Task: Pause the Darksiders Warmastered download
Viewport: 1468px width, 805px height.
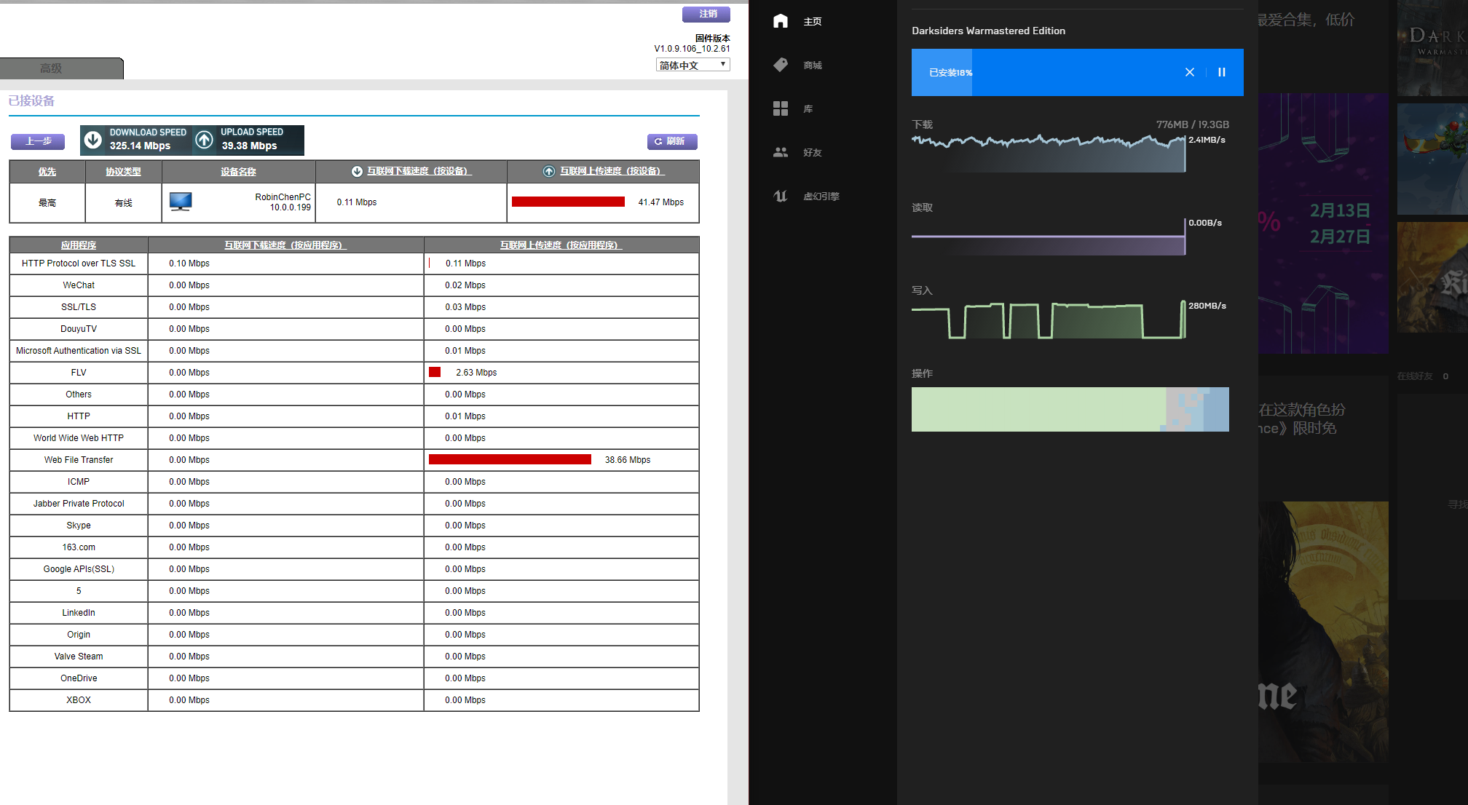Action: 1221,72
